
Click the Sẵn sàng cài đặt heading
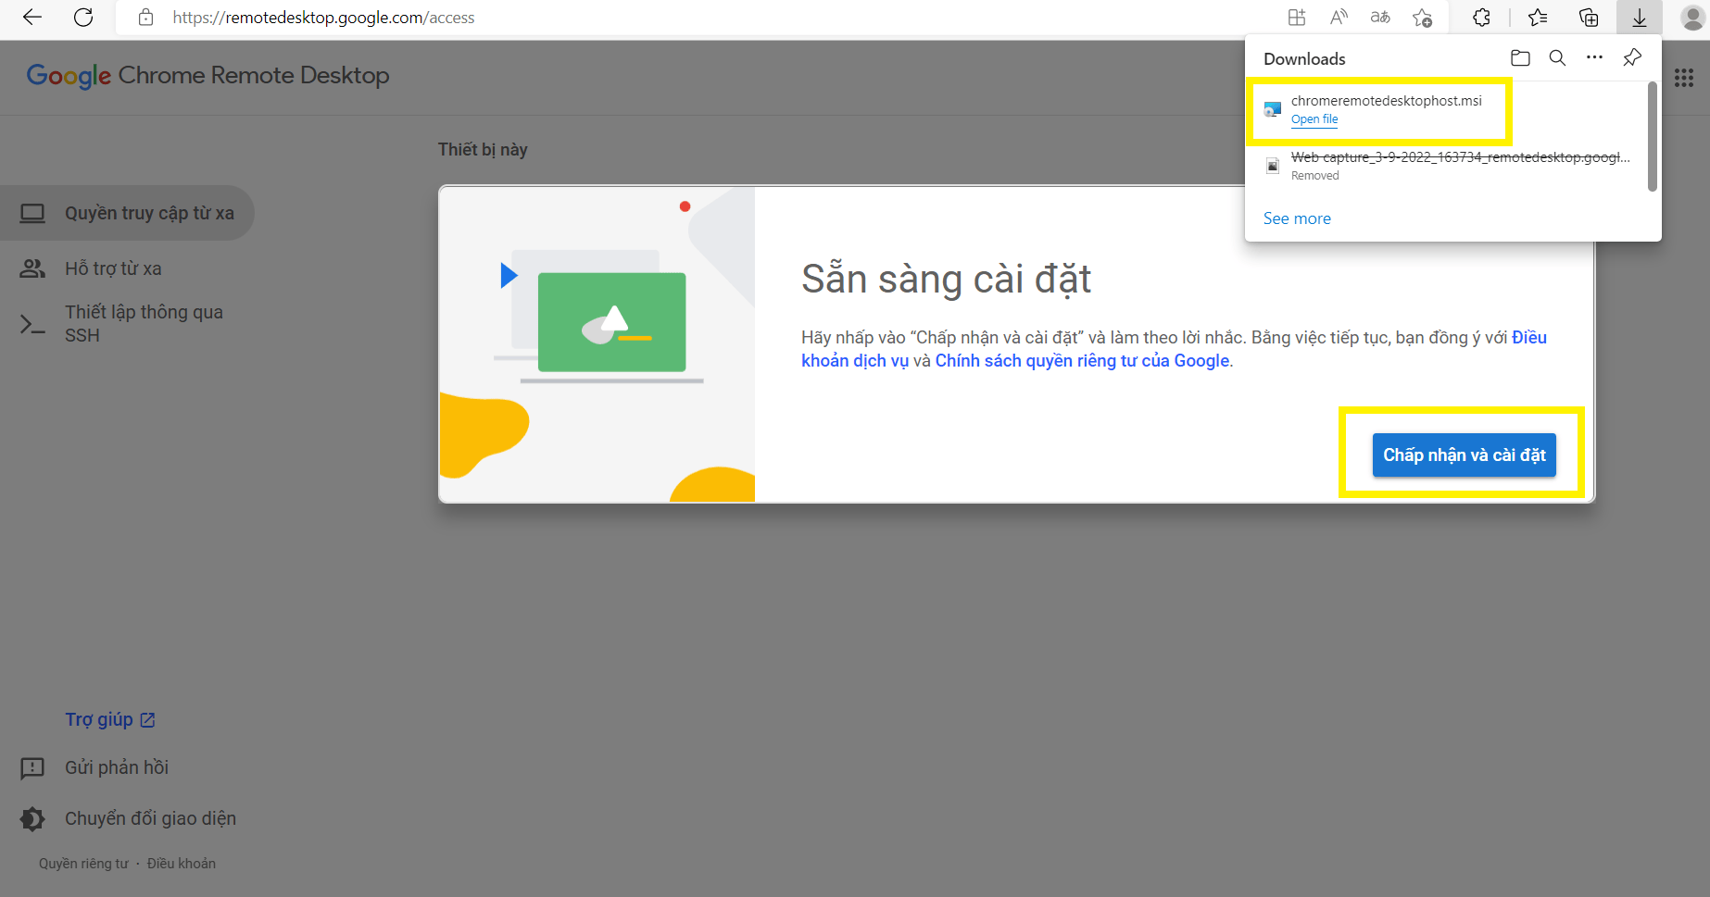(946, 279)
